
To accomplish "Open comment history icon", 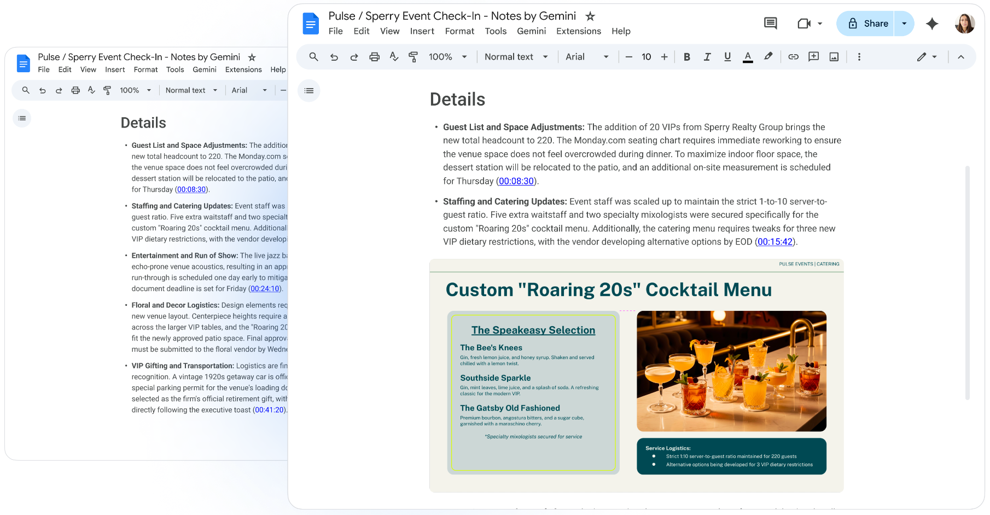I will point(771,24).
